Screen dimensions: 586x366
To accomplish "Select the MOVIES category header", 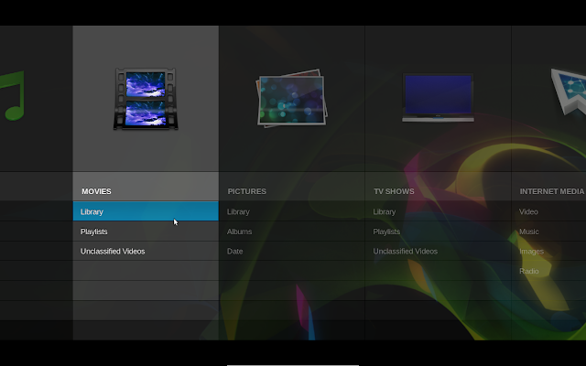I will click(96, 191).
